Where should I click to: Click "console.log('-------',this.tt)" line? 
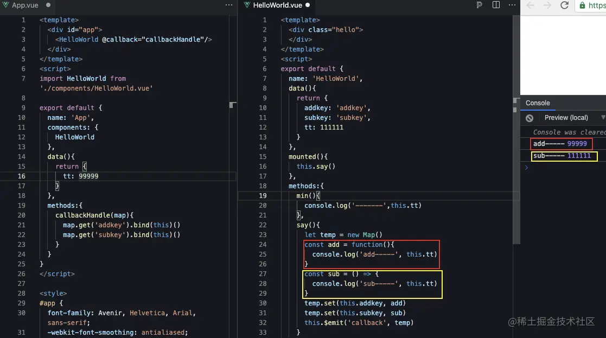[363, 205]
